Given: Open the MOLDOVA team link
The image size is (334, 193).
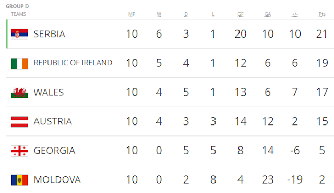Looking at the screenshot, I should click(x=57, y=180).
